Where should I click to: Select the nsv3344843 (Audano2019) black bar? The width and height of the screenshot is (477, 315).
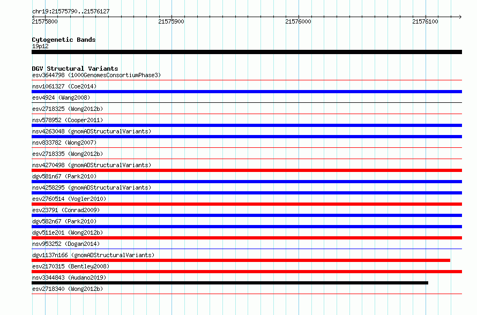(x=230, y=283)
